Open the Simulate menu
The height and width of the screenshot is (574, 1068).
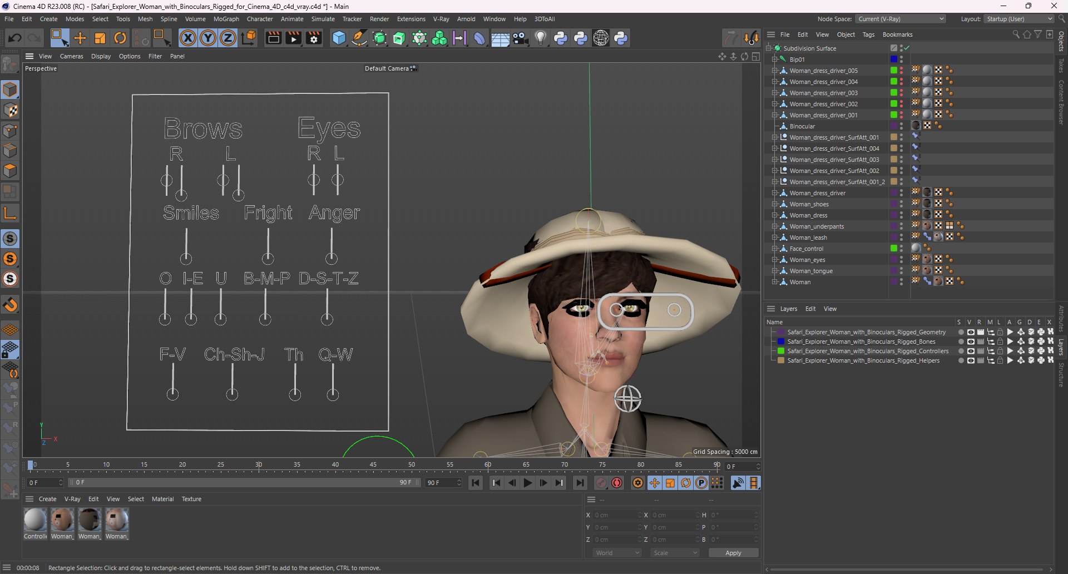point(323,19)
